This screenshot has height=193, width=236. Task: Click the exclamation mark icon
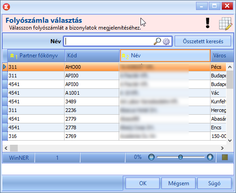click(207, 23)
